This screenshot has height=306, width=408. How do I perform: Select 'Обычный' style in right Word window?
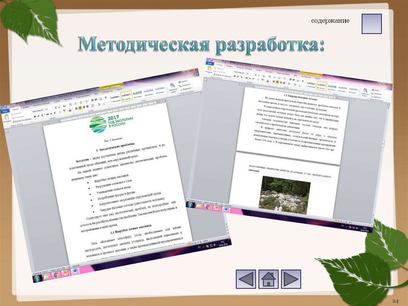click(x=311, y=85)
